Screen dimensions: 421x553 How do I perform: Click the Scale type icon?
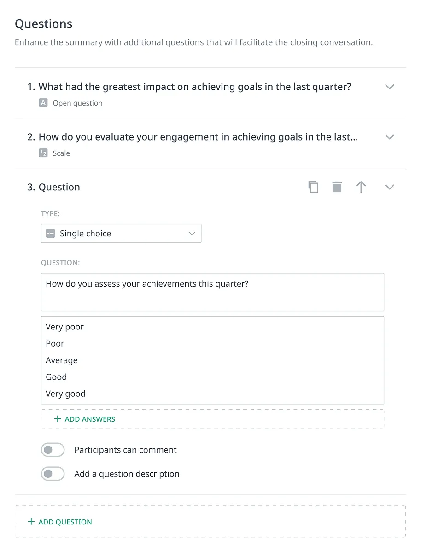click(43, 153)
